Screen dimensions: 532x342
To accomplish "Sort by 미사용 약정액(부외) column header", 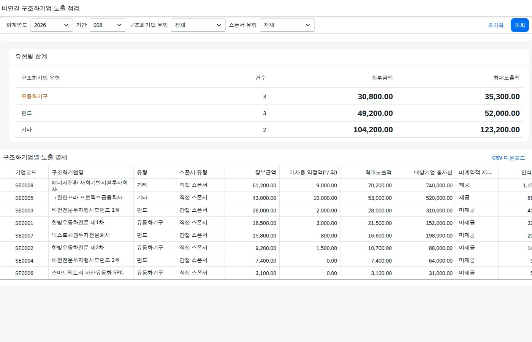I will click(x=310, y=173).
